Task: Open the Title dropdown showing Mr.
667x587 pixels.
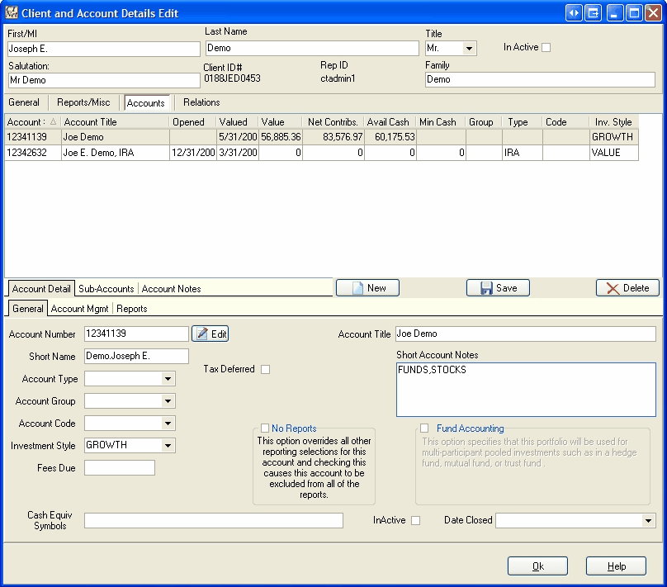Action: [x=470, y=49]
